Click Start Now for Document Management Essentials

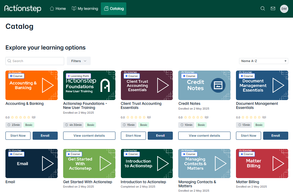tap(248, 136)
